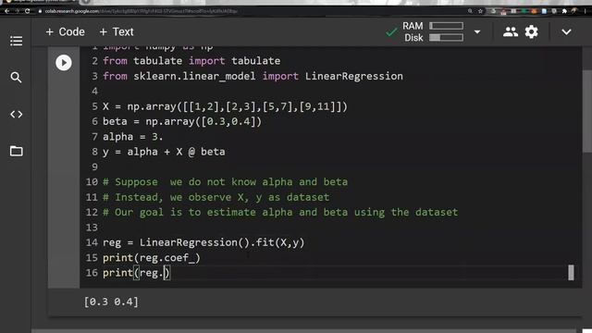Image resolution: width=592 pixels, height=333 pixels.
Task: Open the code snippets panel icon
Action: coord(17,114)
